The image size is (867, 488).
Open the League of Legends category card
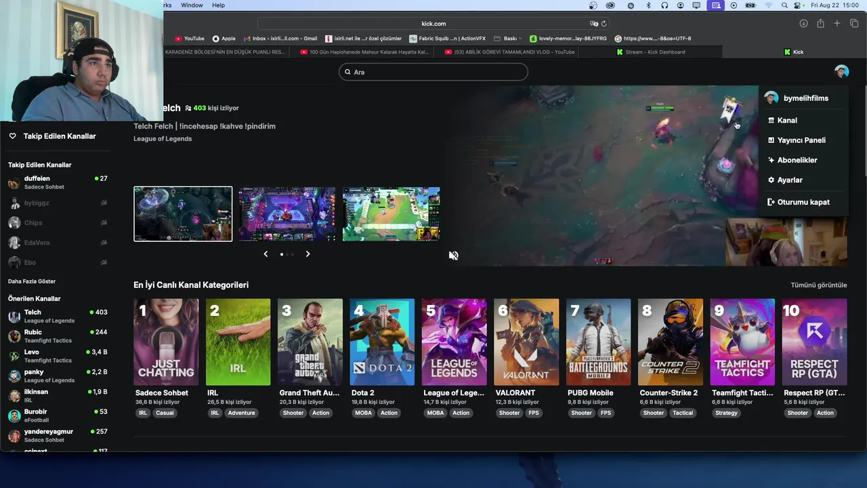tap(454, 342)
